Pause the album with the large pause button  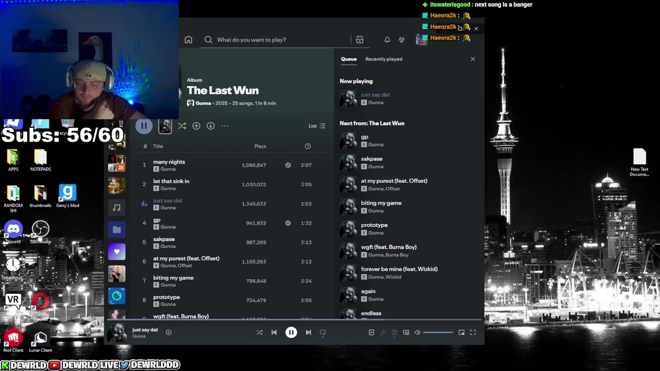(144, 126)
